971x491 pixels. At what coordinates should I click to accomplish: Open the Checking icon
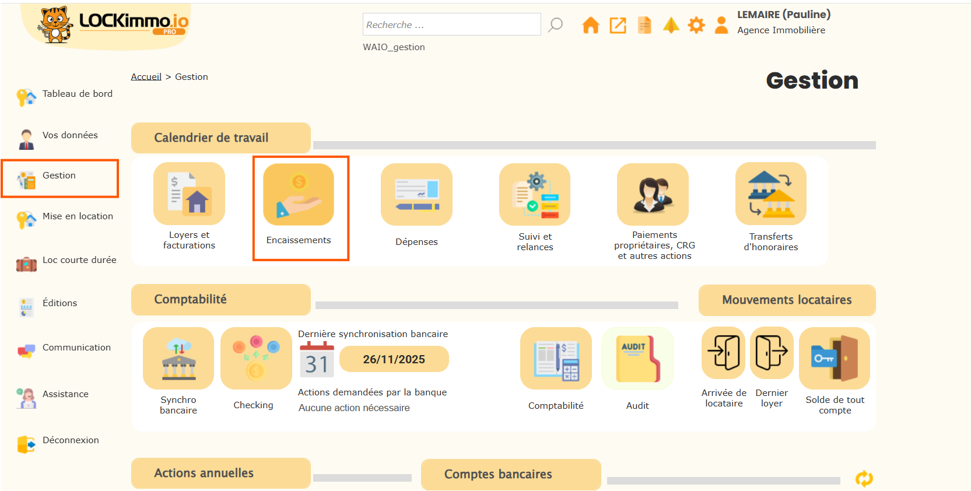click(x=256, y=359)
